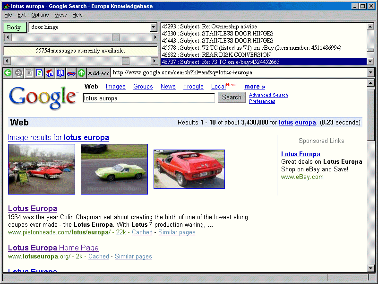Go to Home via house icon
Image resolution: width=378 pixels, height=284 pixels.
(x=50, y=73)
